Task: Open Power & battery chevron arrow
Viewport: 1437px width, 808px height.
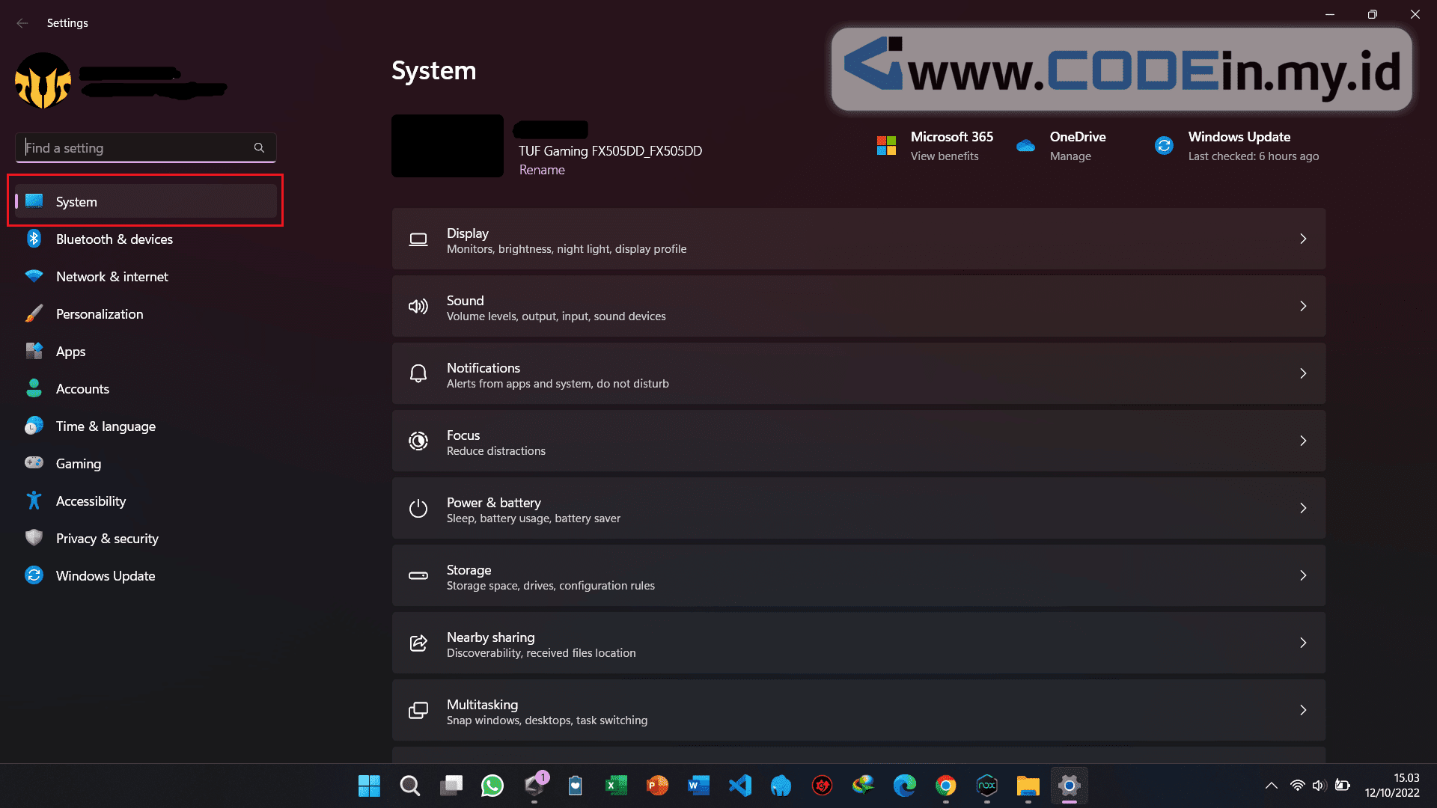Action: point(1303,508)
